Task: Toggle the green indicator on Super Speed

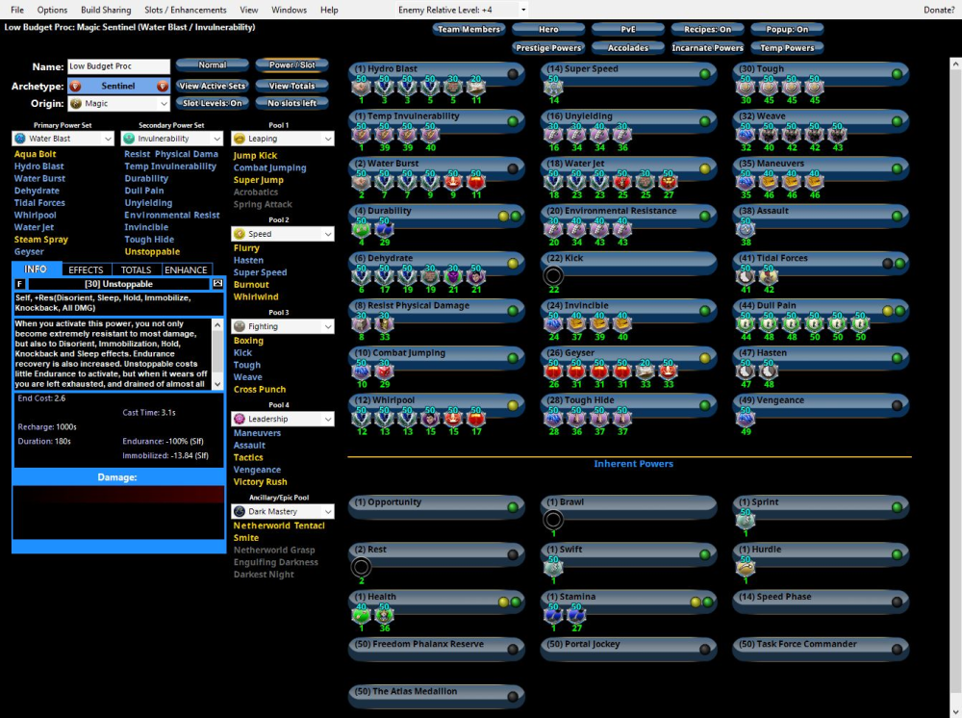Action: tap(705, 73)
